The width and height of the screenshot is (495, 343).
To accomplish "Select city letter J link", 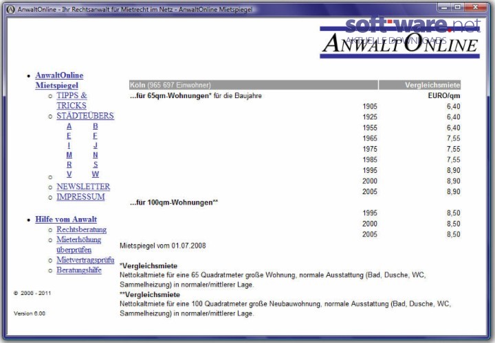I will (96, 145).
